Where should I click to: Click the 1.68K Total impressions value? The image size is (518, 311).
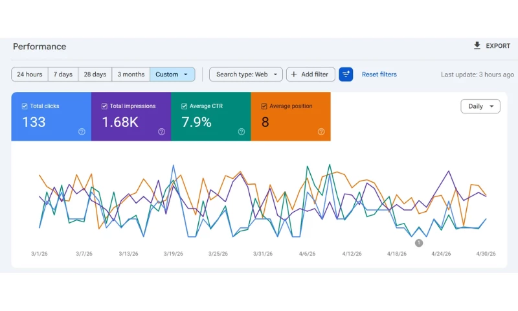[x=120, y=122]
